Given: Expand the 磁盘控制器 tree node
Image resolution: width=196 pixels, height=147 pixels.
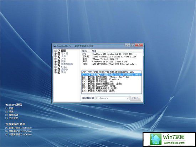Looking at the screenshot, I should [56, 64].
